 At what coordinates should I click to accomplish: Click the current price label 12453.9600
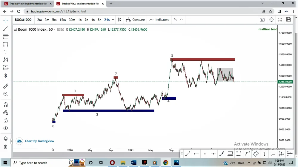tap(285, 82)
